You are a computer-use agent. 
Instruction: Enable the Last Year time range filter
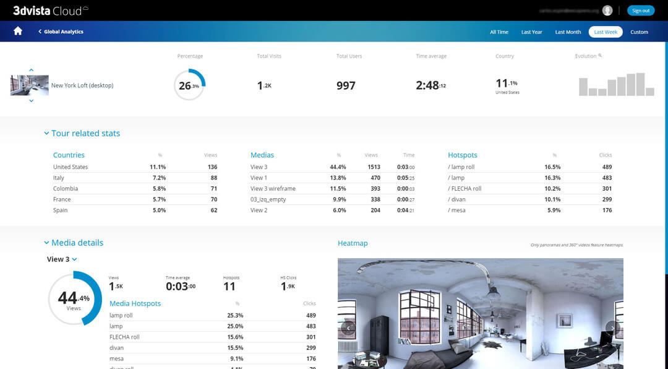[531, 32]
